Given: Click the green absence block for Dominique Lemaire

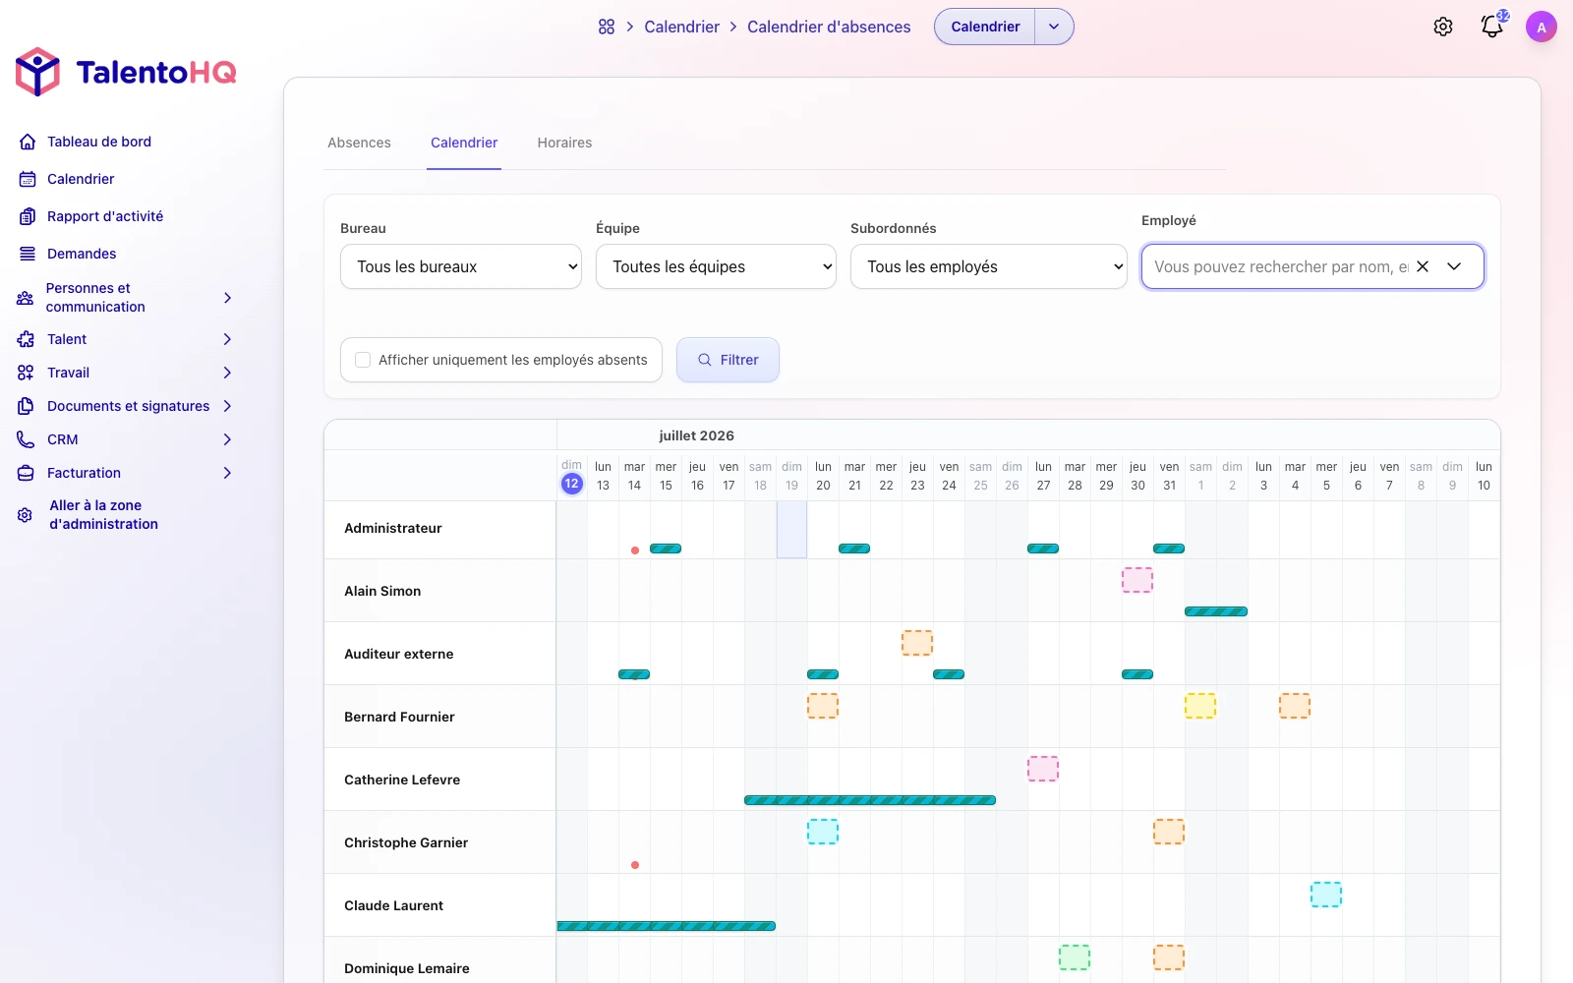Looking at the screenshot, I should coord(1075,957).
